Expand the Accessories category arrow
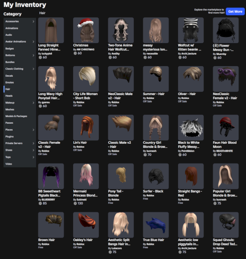The height and width of the screenshot is (259, 246). pos(33,21)
